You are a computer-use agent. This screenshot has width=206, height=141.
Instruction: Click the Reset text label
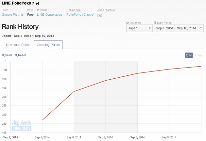(x=22, y=55)
